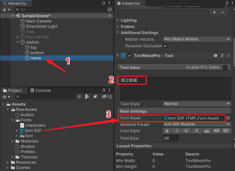This screenshot has width=235, height=171.
Task: Click the Hierarchy tab
Action: 15,3
